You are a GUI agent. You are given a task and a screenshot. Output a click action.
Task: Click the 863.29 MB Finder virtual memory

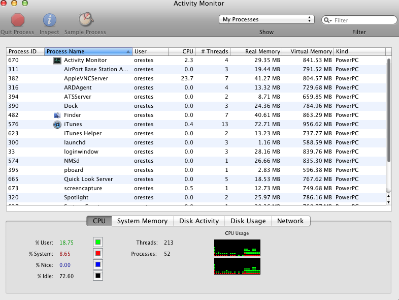coord(317,115)
